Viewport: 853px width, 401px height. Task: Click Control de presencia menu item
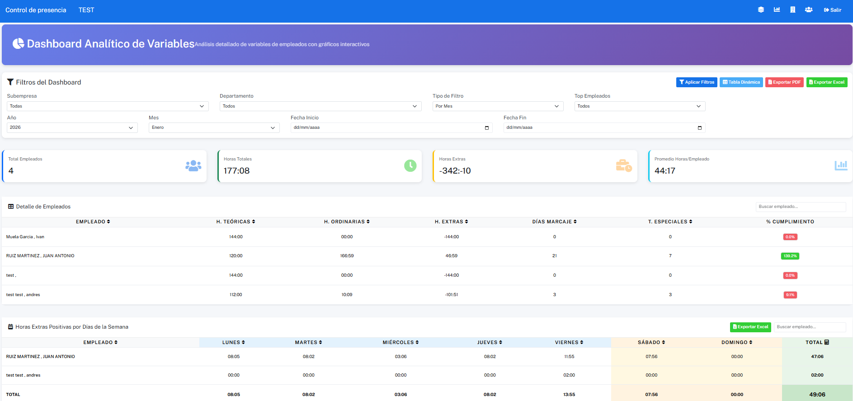click(36, 10)
